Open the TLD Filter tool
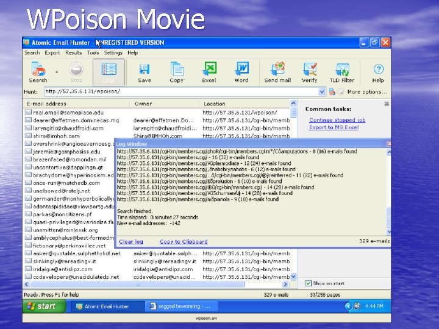 342,72
